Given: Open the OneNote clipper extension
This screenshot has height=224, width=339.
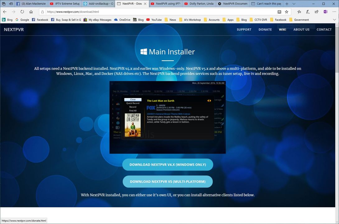Looking at the screenshot, I should click(x=325, y=12).
